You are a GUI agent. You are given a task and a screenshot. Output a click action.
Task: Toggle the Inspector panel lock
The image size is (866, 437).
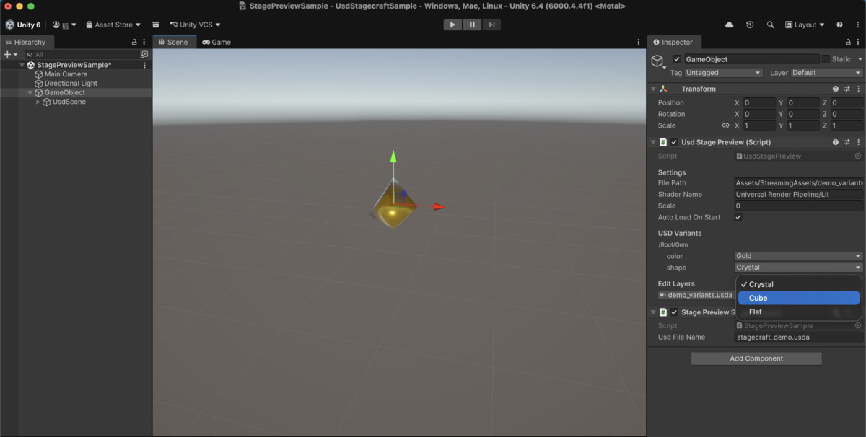847,42
